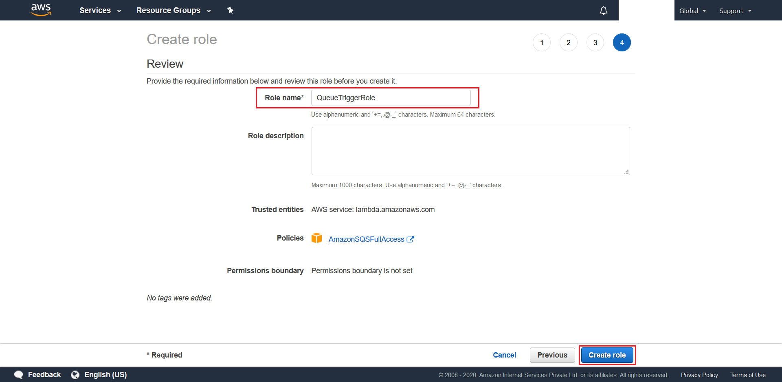Open the notifications bell

click(604, 10)
